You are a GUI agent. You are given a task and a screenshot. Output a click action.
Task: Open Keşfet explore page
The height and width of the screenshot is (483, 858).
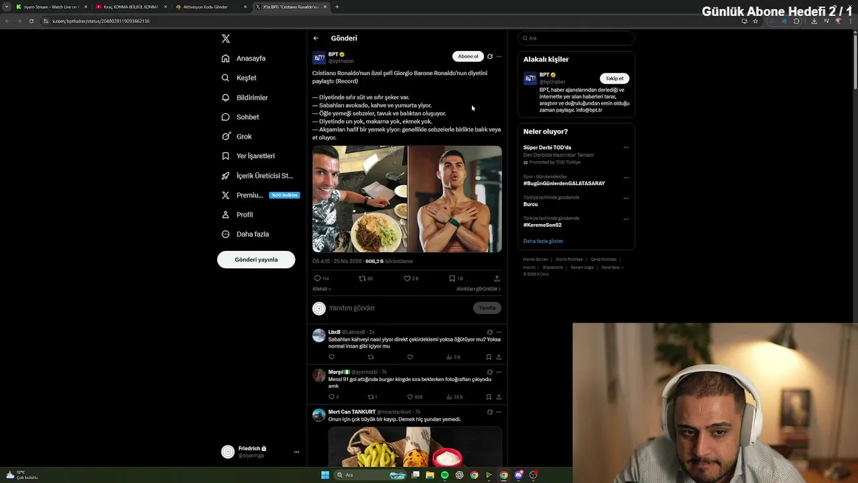coord(239,78)
